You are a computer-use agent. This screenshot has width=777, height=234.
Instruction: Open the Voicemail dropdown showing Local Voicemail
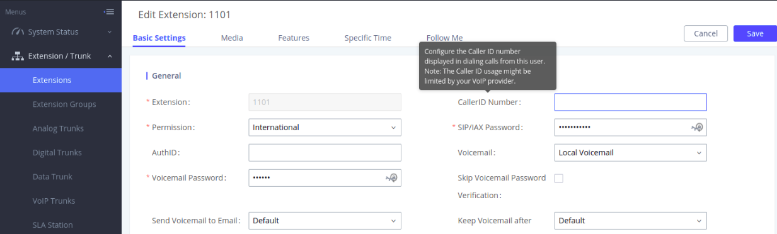[x=630, y=152]
